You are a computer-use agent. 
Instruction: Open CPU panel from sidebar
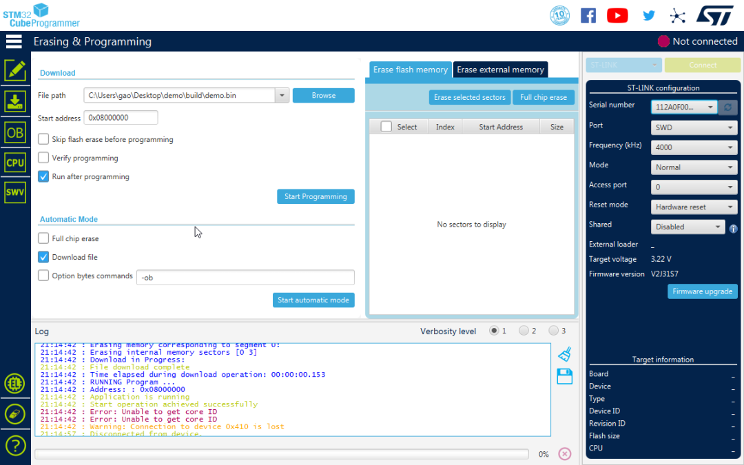(15, 163)
